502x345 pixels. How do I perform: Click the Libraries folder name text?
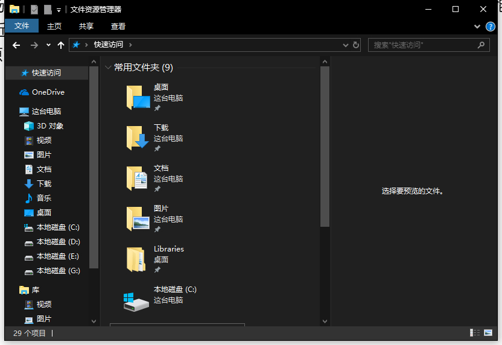[169, 249]
